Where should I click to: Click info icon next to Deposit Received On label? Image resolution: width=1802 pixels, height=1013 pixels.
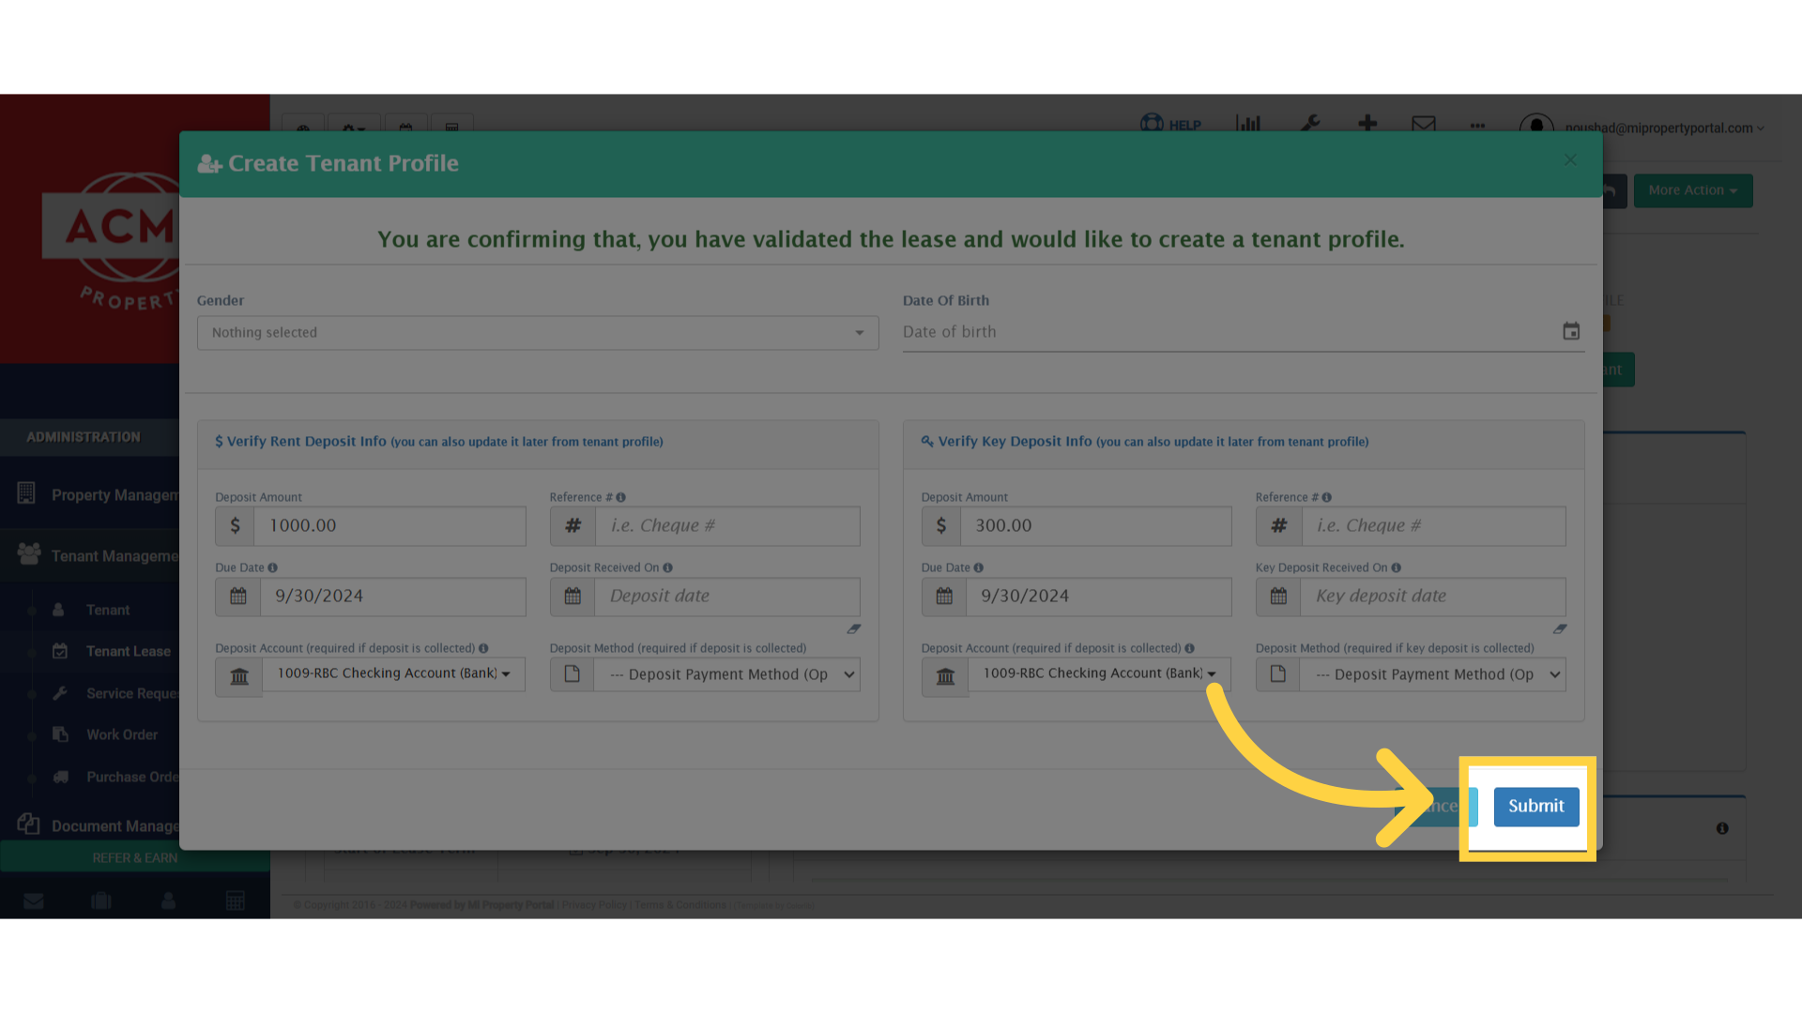(x=667, y=568)
